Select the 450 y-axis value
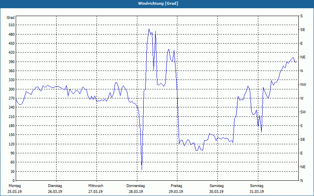The width and height of the screenshot is (314, 196). point(12,44)
